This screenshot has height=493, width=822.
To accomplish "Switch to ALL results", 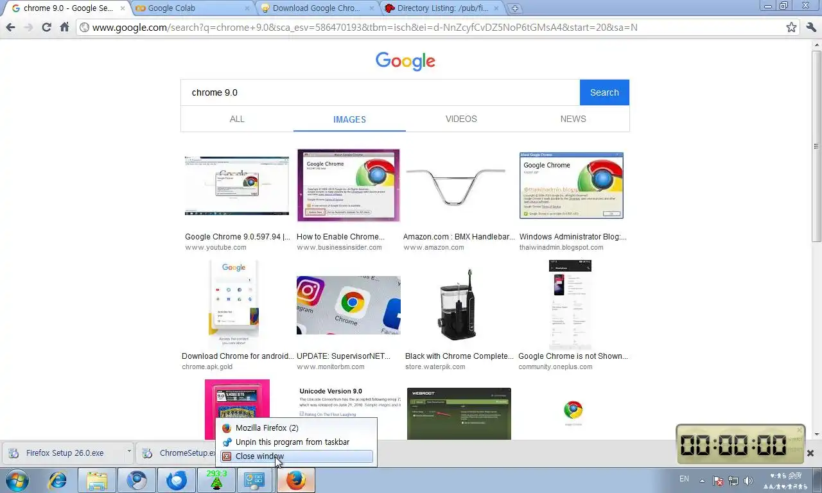I will (x=237, y=119).
